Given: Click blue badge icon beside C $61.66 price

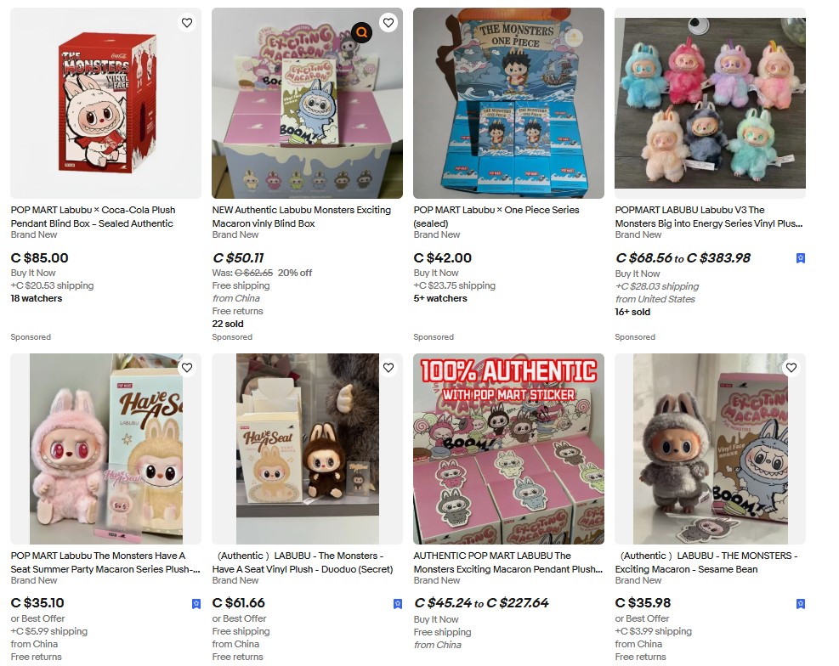Looking at the screenshot, I should tap(398, 603).
